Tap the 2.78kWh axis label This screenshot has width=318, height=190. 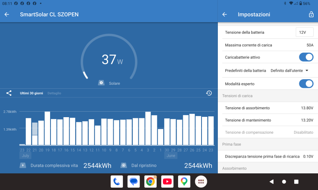(10, 112)
